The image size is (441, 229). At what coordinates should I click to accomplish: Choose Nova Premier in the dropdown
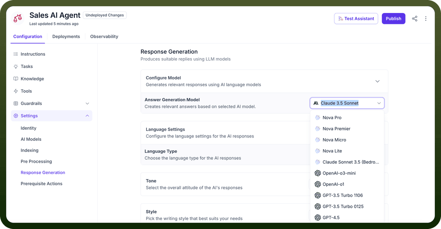[x=347, y=129]
